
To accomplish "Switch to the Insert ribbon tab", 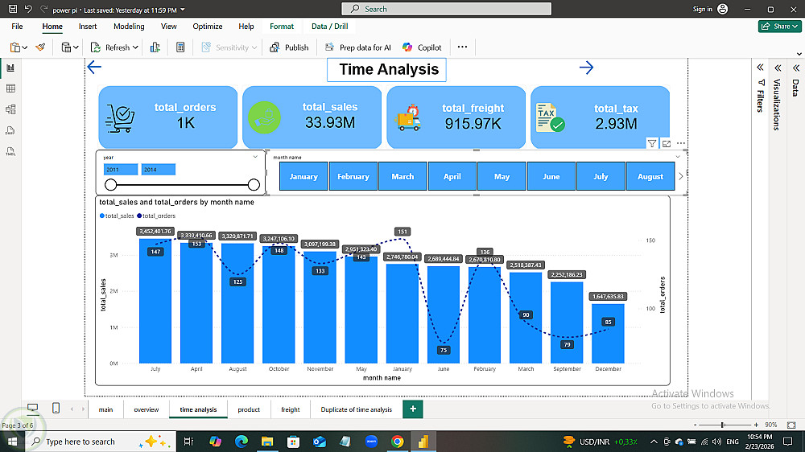I will (x=88, y=27).
